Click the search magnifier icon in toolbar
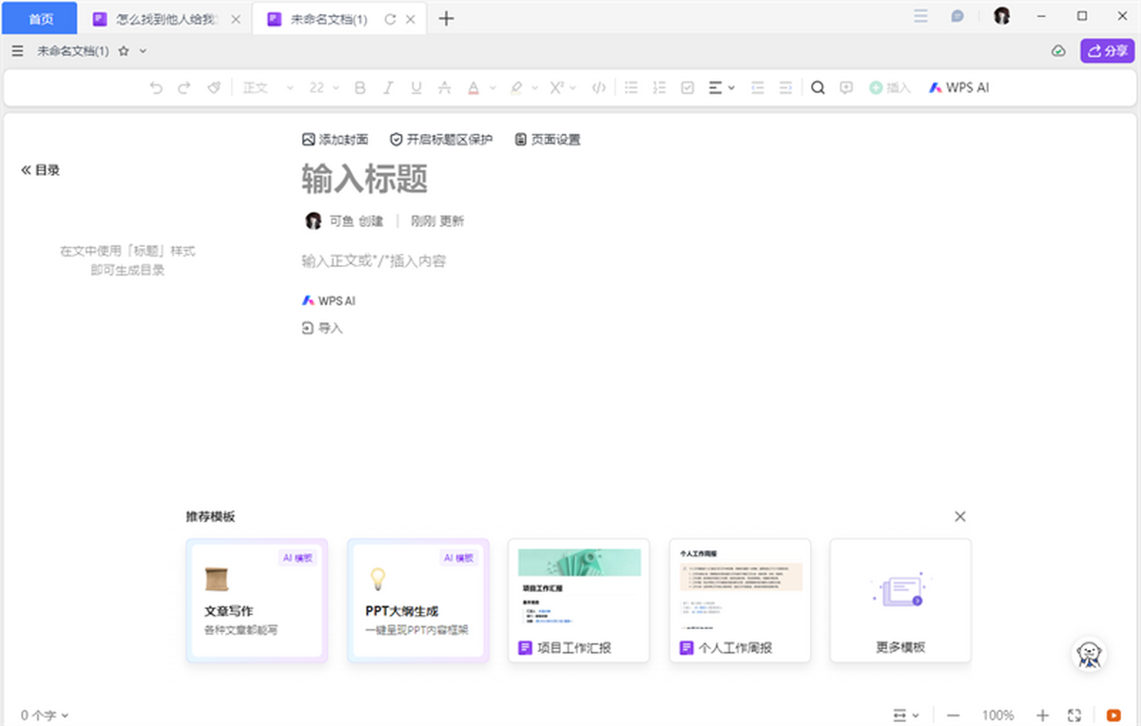 pyautogui.click(x=817, y=87)
